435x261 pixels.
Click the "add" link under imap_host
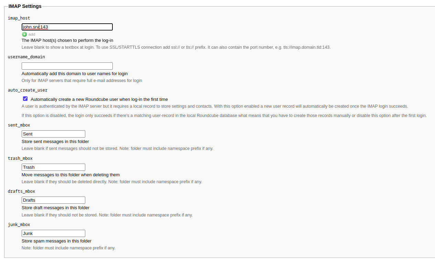pos(32,34)
